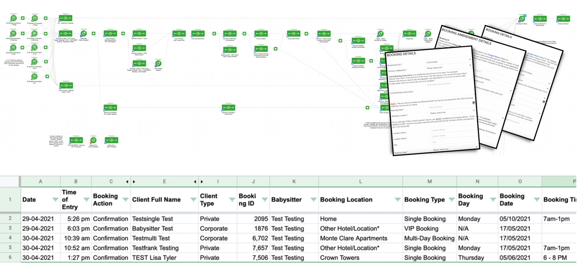Screen dimensions: 577x265
Task: Open the #2 Booking Amendment 1 Single form node
Action: click(x=13, y=19)
